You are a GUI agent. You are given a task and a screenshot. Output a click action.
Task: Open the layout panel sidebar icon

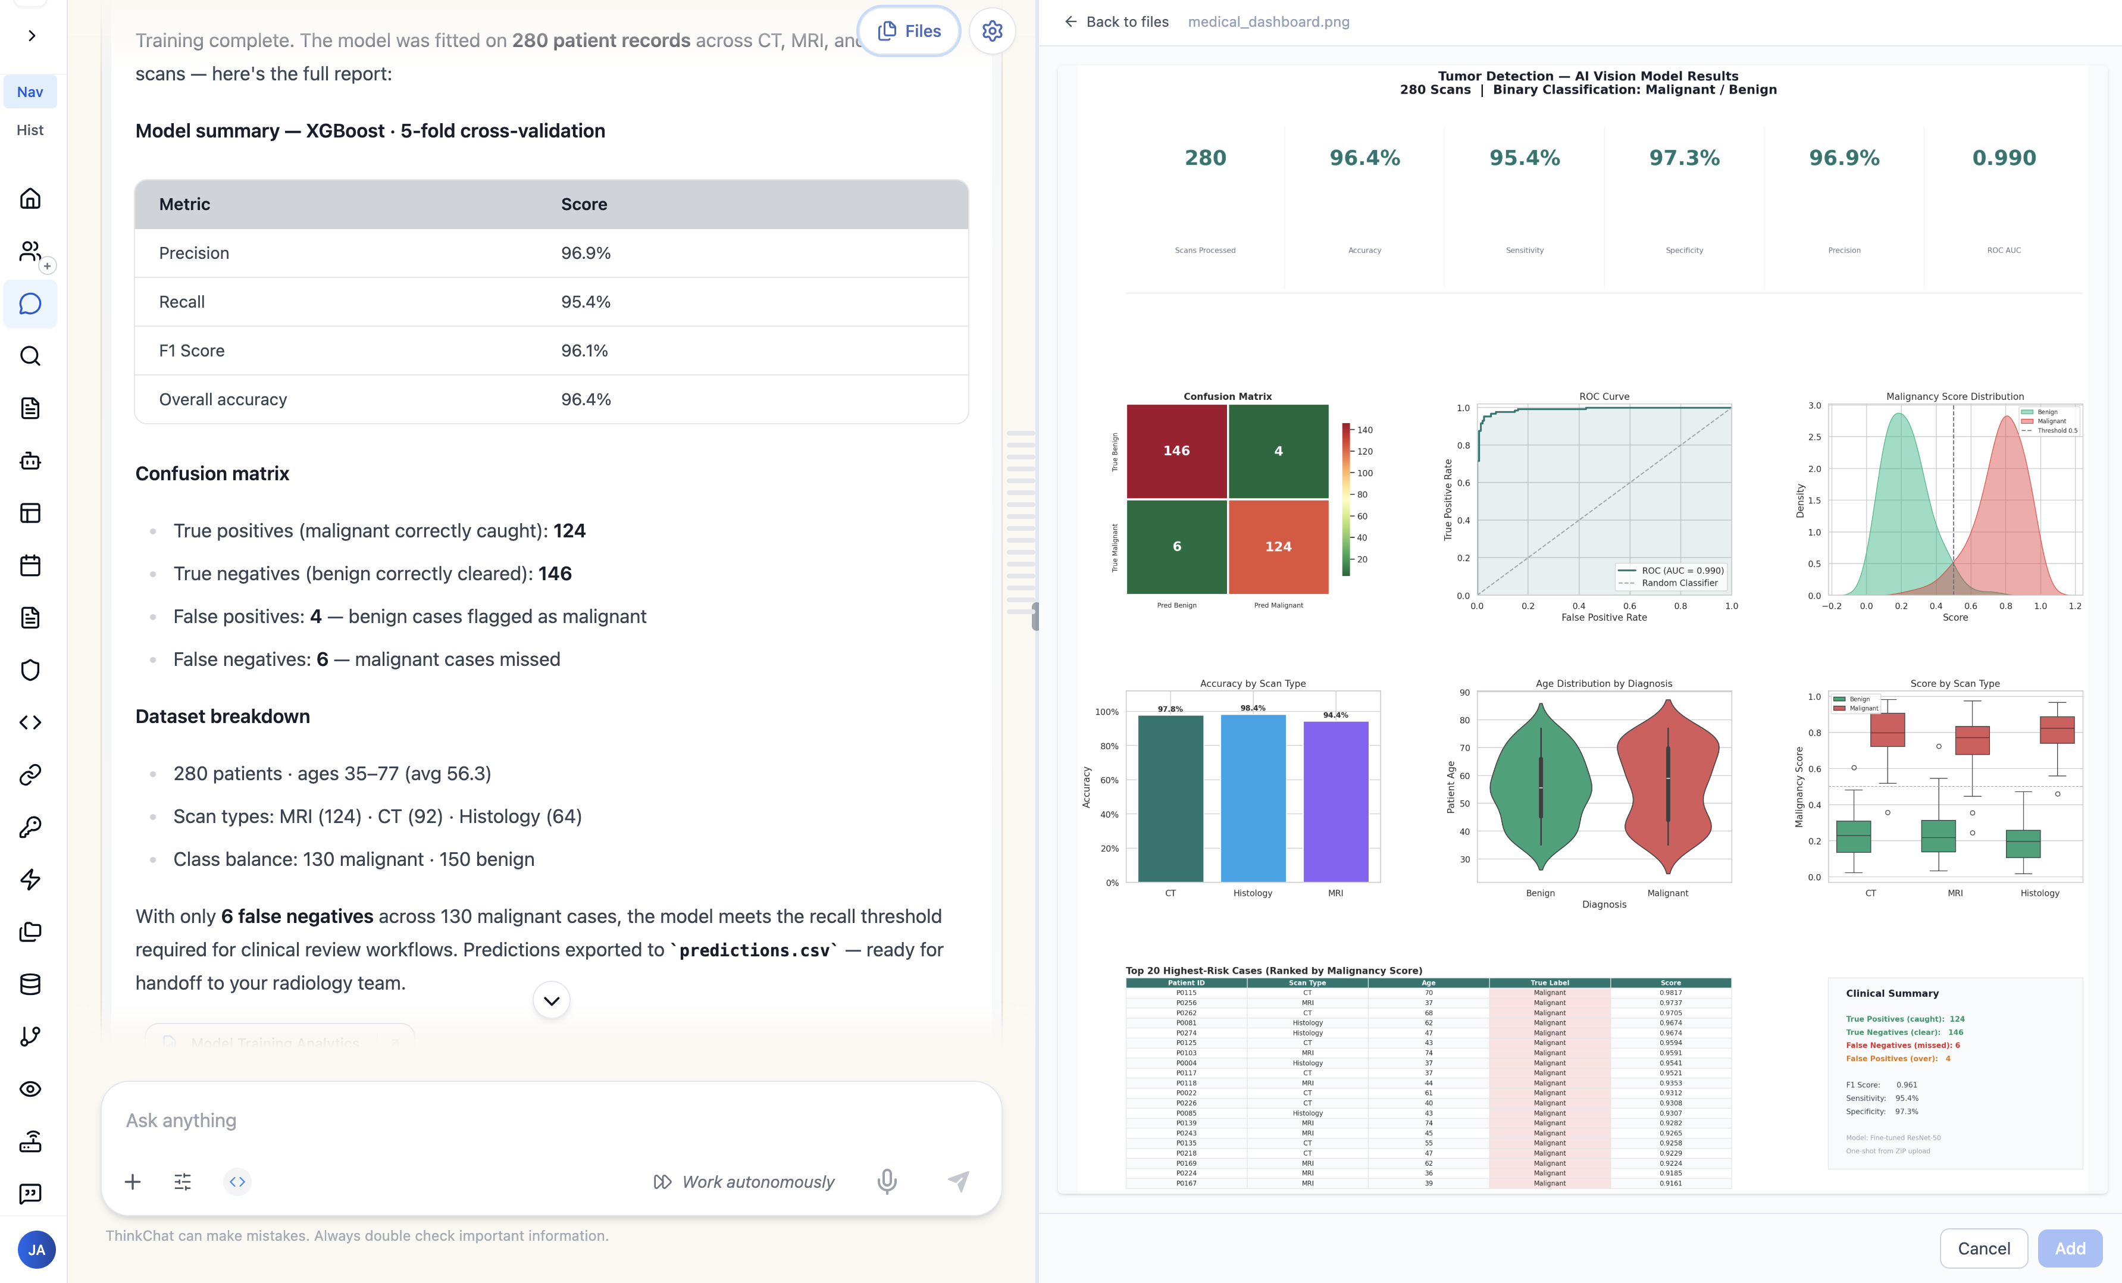coord(30,513)
